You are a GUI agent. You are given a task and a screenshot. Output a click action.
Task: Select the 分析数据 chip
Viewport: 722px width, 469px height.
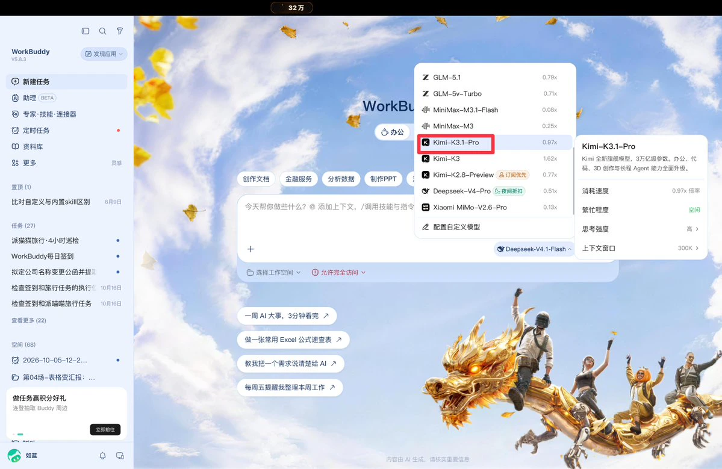point(341,179)
